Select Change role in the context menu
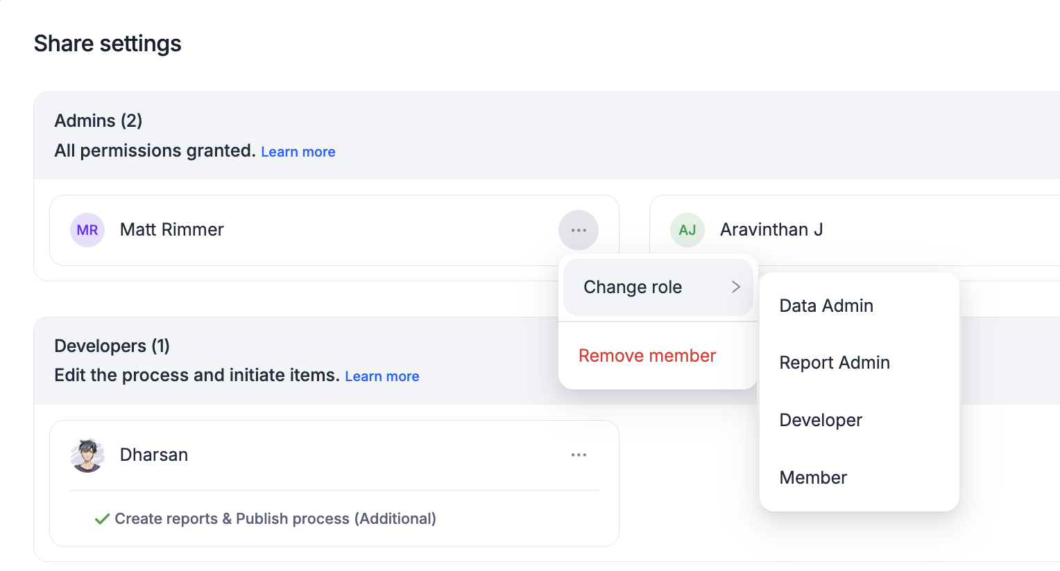1060x571 pixels. tap(633, 287)
